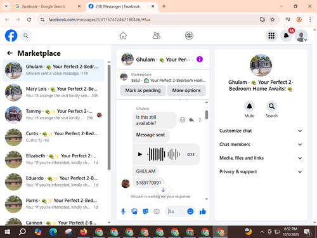The image size is (317, 238).
Task: Open Tammy conversation
Action: coord(53,115)
